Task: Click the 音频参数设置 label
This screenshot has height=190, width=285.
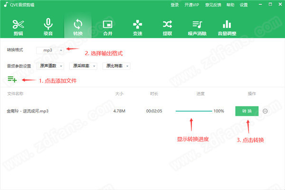Action: (x=19, y=66)
